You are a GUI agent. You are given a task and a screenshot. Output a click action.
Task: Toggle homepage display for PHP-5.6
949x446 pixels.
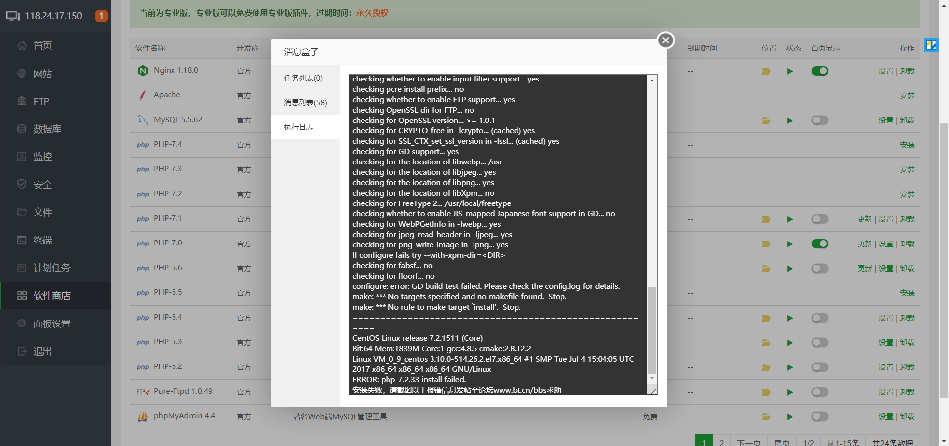coord(820,268)
